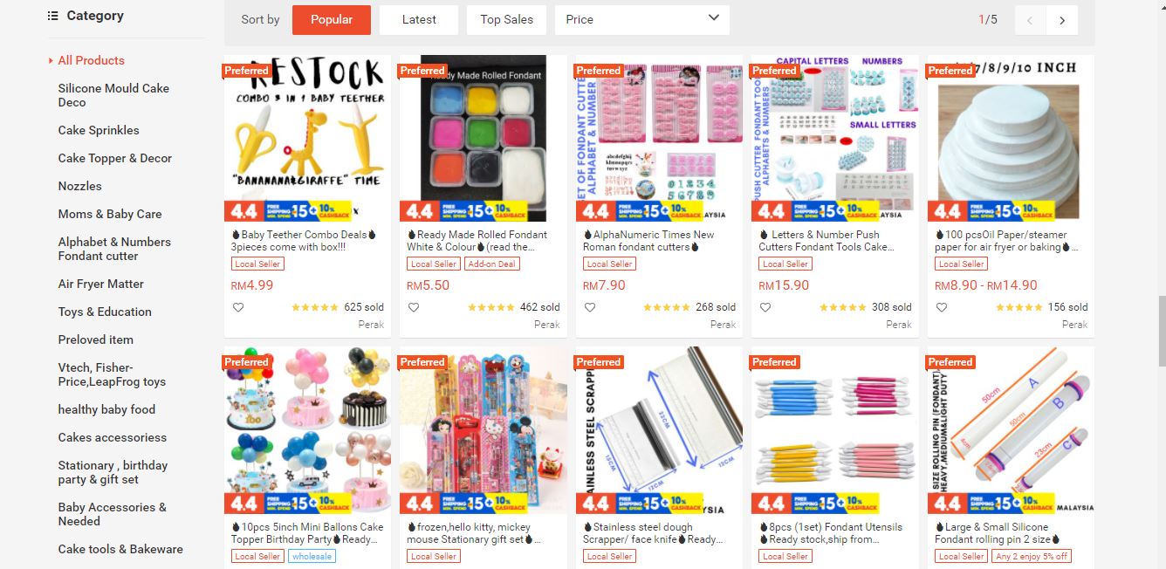Like the Baby Teether Combo Deals product heart
Image resolution: width=1166 pixels, height=569 pixels.
click(x=238, y=307)
